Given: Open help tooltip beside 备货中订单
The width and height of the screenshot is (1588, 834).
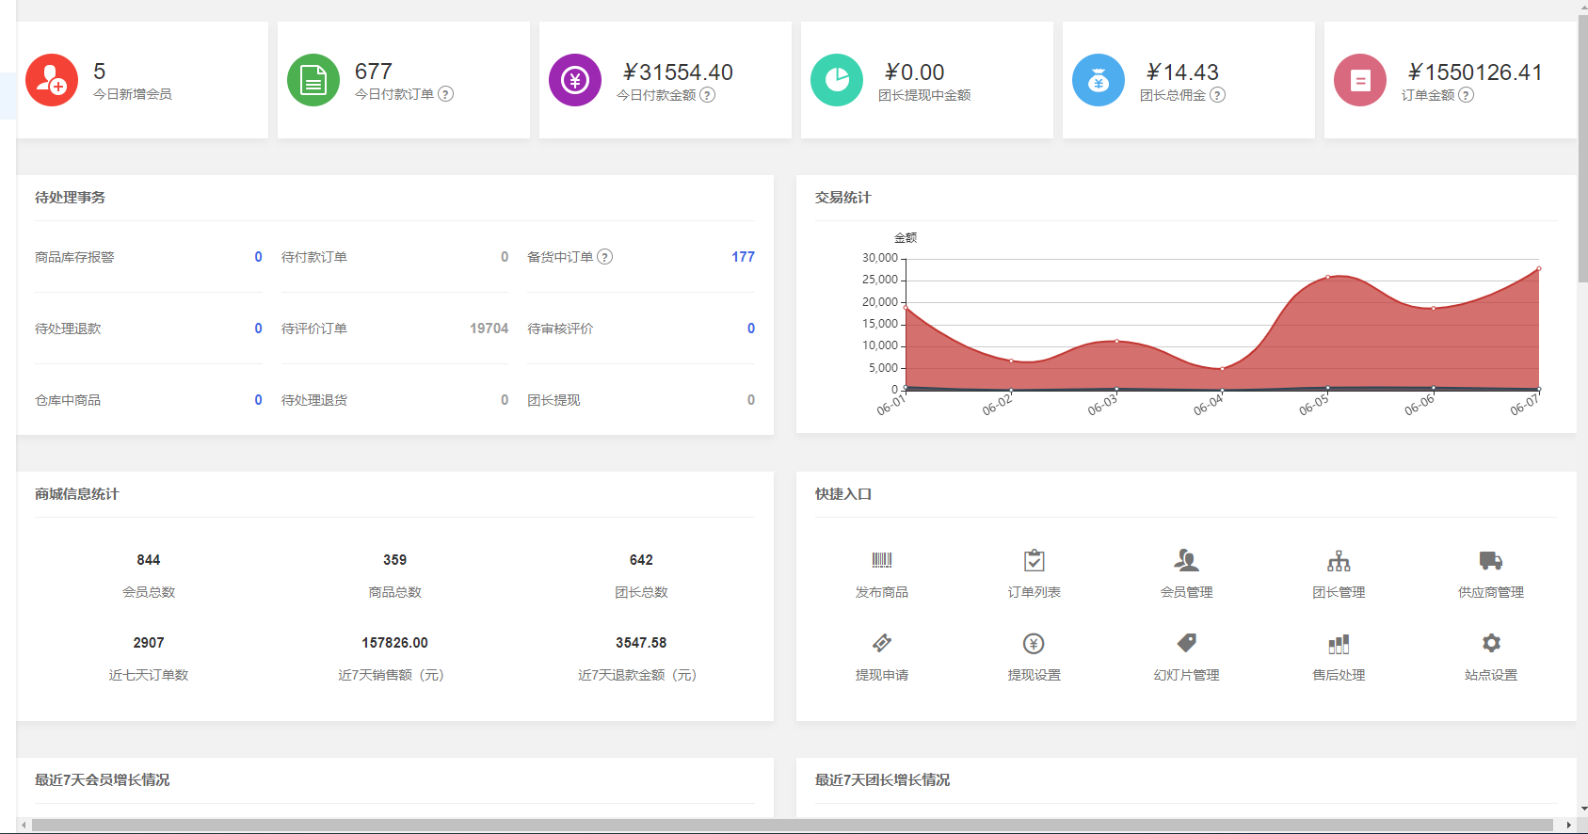Looking at the screenshot, I should (x=605, y=257).
